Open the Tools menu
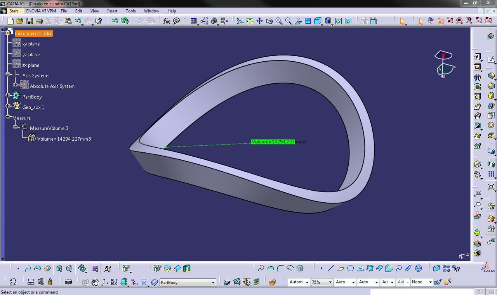This screenshot has width=497, height=295. pyautogui.click(x=130, y=11)
